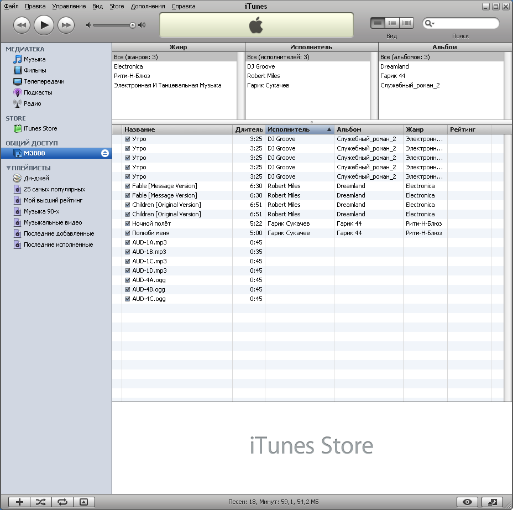Viewport: 513px width, 510px height.
Task: Select shared library M3800
Action: pos(56,153)
